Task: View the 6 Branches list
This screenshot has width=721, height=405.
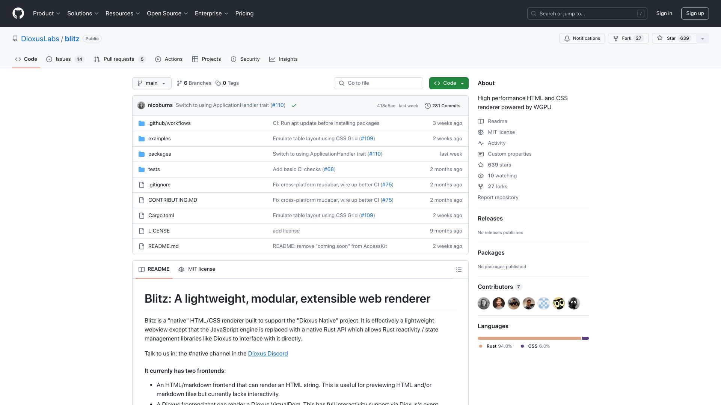Action: (x=194, y=83)
